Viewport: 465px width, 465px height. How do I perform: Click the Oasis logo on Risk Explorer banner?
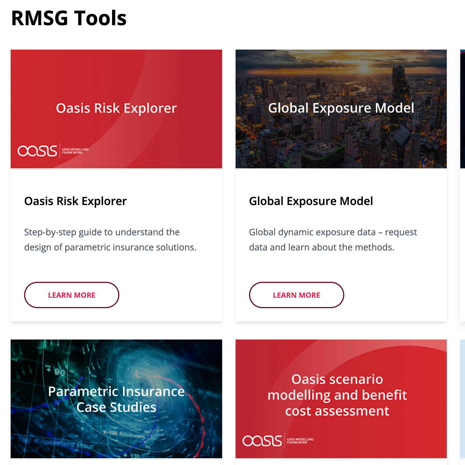tap(53, 151)
